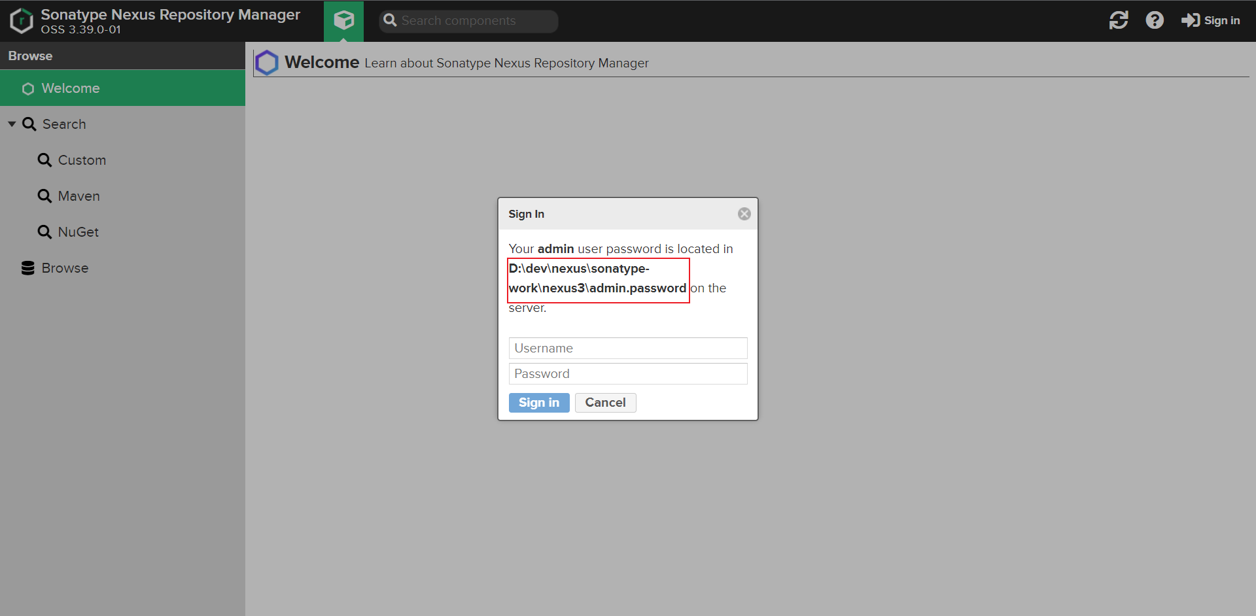Click the Search magnifier icon in the sidebar

pyautogui.click(x=29, y=124)
